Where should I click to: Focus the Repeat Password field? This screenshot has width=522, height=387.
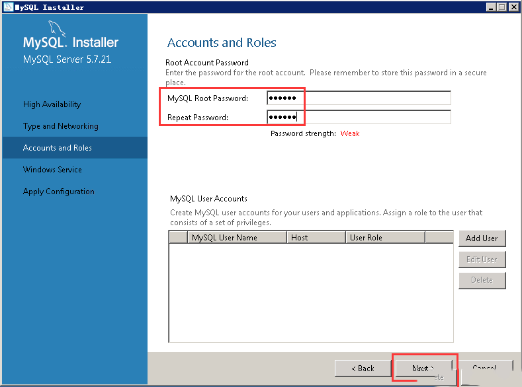pyautogui.click(x=359, y=118)
